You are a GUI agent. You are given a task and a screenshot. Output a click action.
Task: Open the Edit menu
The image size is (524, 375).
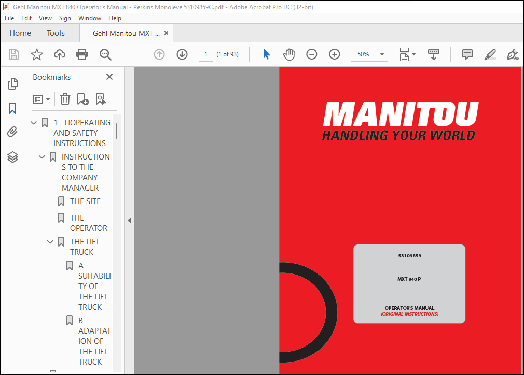click(26, 18)
